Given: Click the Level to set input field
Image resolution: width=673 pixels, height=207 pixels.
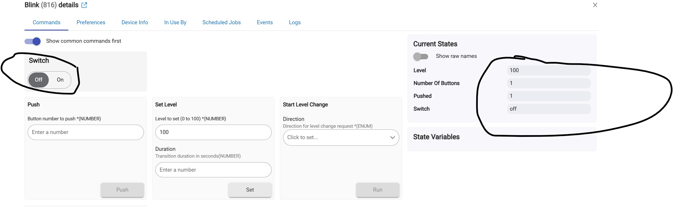Looking at the screenshot, I should coord(213,132).
